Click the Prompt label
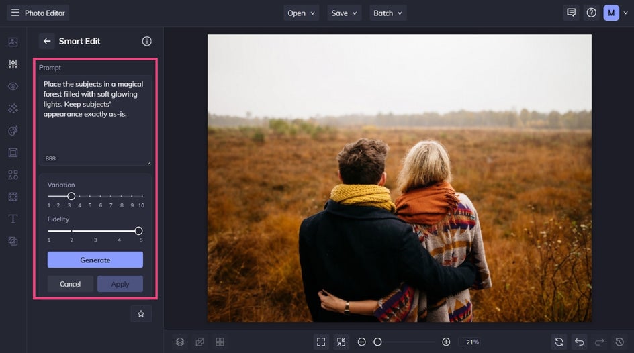Screen dimensions: 634x353 pos(50,68)
